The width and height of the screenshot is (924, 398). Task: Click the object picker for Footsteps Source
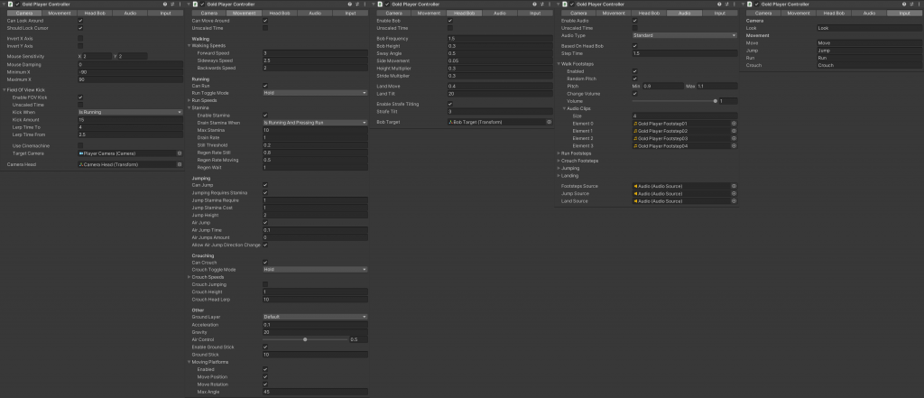tap(734, 186)
